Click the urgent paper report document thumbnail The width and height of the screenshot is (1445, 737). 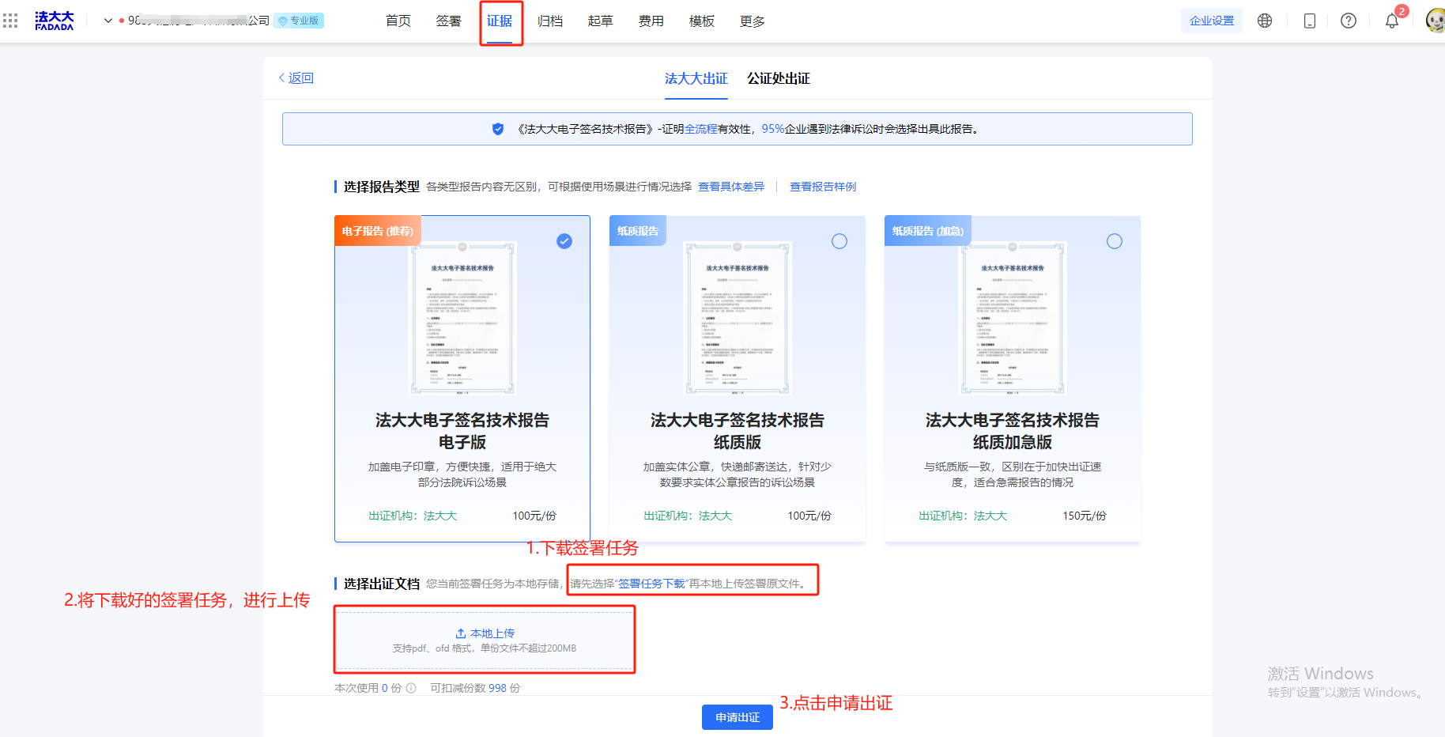point(1013,318)
